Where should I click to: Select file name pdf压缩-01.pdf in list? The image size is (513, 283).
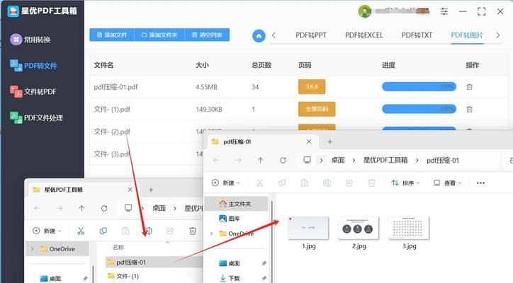pyautogui.click(x=115, y=87)
